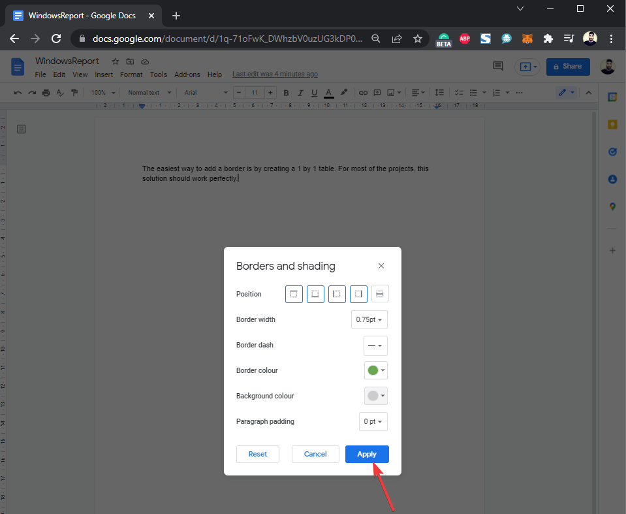Open the text colour picker

(x=328, y=93)
